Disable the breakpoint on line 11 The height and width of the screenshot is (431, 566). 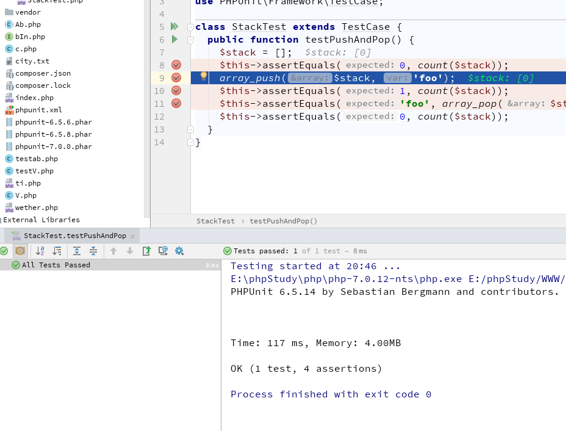tap(176, 103)
